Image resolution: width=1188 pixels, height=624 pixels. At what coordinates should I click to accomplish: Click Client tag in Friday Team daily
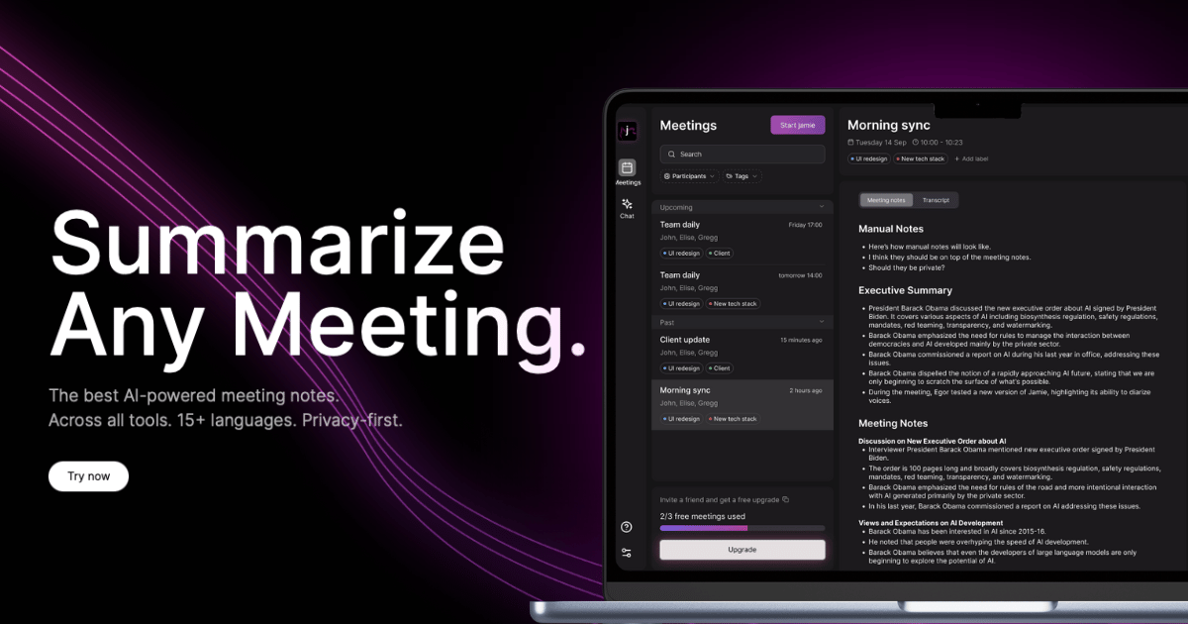[719, 253]
